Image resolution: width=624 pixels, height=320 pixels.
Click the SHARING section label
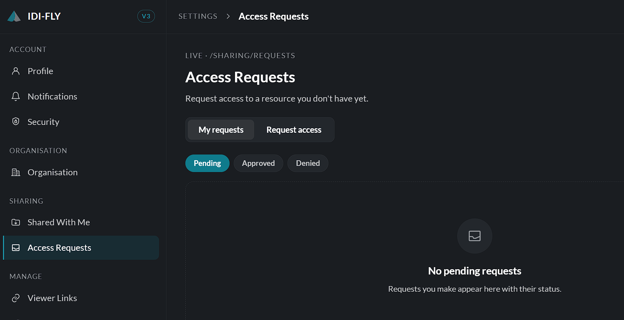[26, 201]
